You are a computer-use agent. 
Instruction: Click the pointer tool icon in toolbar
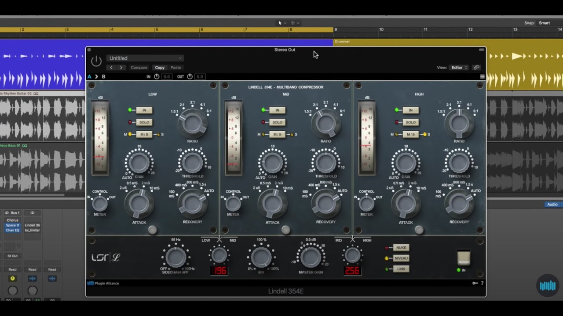pyautogui.click(x=280, y=23)
